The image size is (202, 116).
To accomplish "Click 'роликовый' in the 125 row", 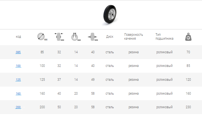I will click(164, 80).
